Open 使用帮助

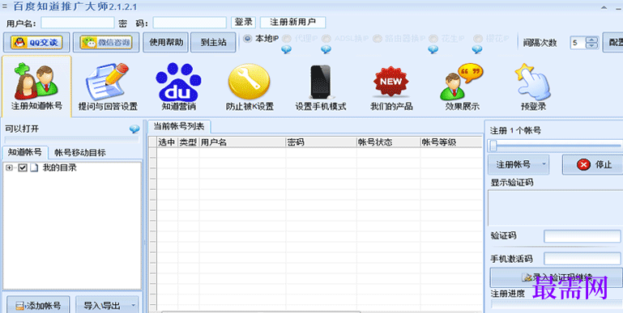(166, 42)
